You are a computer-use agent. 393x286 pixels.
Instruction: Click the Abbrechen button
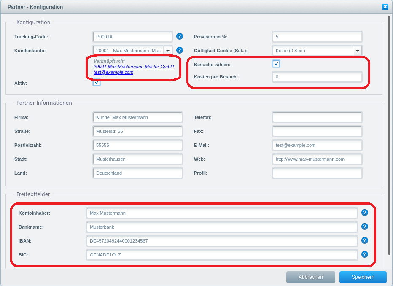point(310,277)
